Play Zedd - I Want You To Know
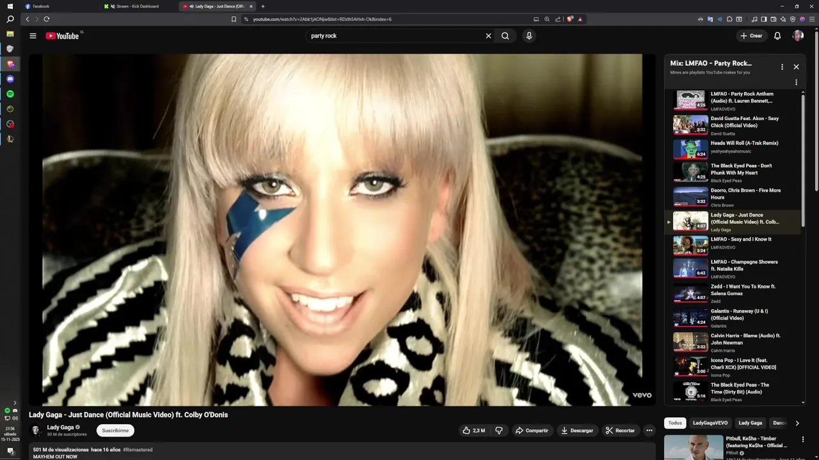The width and height of the screenshot is (819, 460). pos(733,294)
